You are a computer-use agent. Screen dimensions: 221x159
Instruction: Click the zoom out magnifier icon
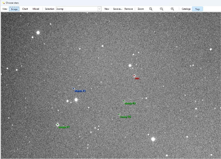(x=162, y=9)
